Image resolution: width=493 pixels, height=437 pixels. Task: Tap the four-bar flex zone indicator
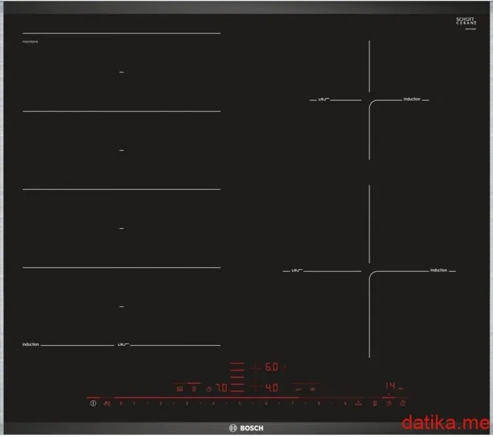237,377
